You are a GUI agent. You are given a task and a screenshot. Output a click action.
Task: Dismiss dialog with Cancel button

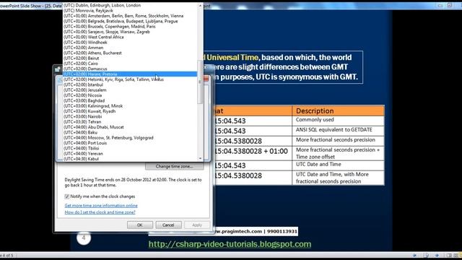click(168, 225)
